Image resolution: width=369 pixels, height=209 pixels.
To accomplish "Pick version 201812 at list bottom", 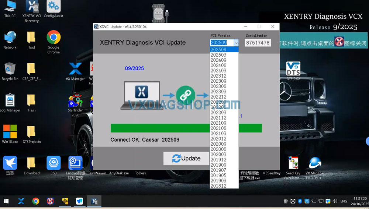I will (218, 186).
